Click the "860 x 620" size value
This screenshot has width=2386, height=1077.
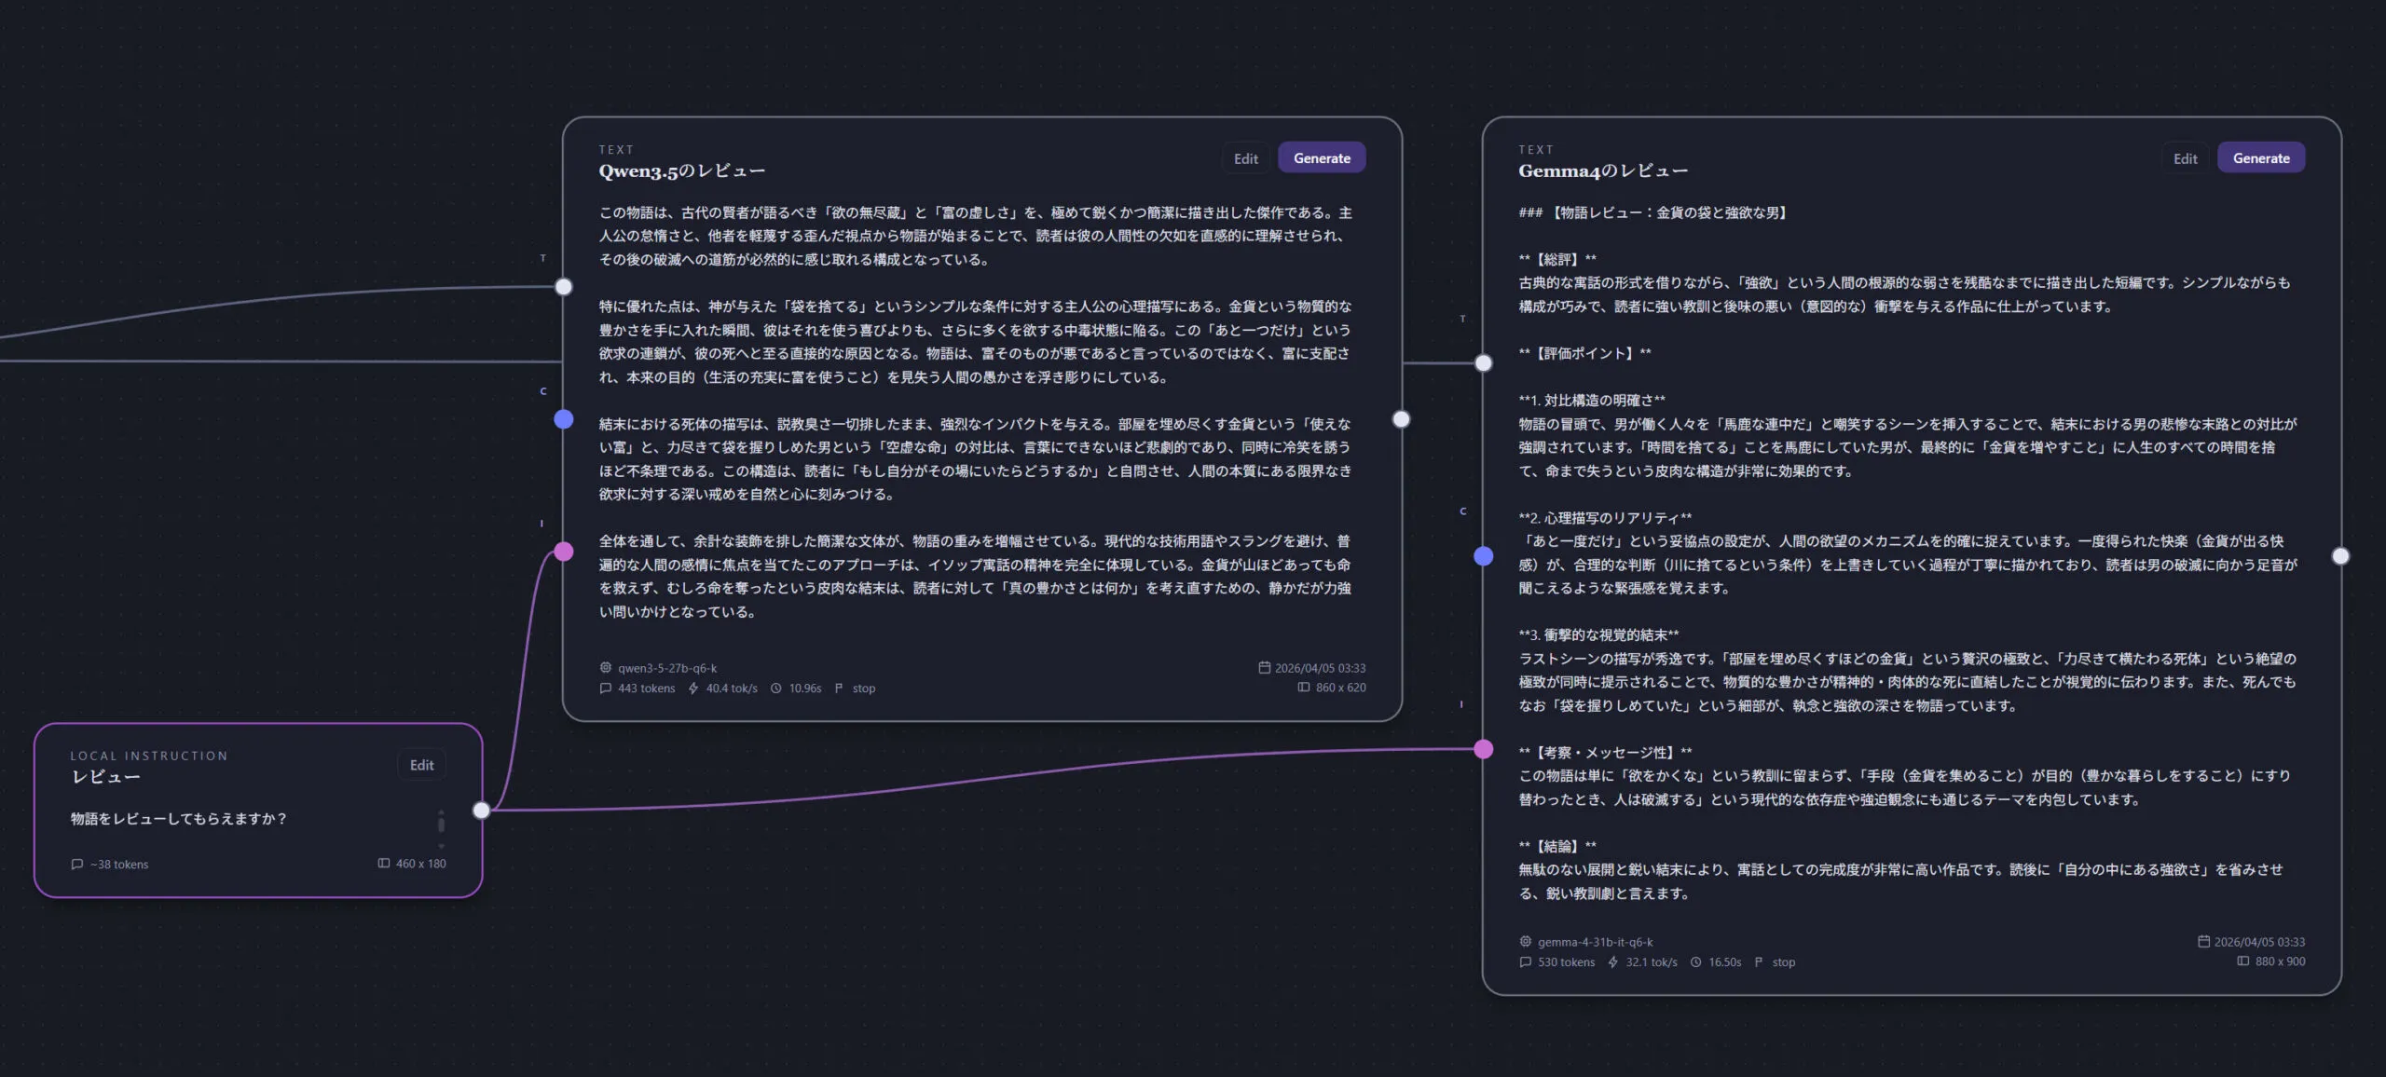pyautogui.click(x=1341, y=688)
